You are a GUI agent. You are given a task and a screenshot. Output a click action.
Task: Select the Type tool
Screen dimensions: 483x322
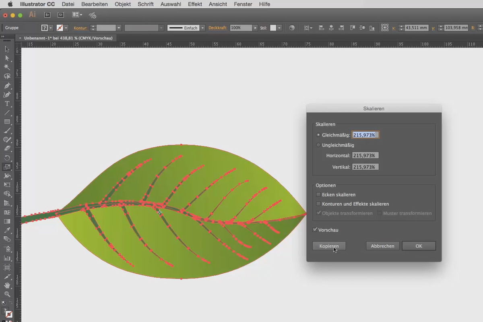click(7, 103)
